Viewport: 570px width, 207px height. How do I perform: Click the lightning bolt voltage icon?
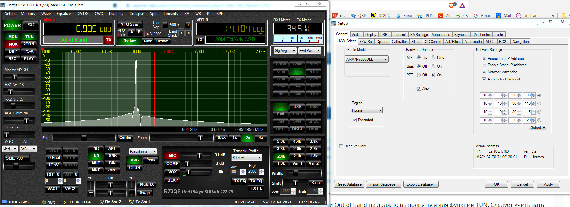coord(65,202)
